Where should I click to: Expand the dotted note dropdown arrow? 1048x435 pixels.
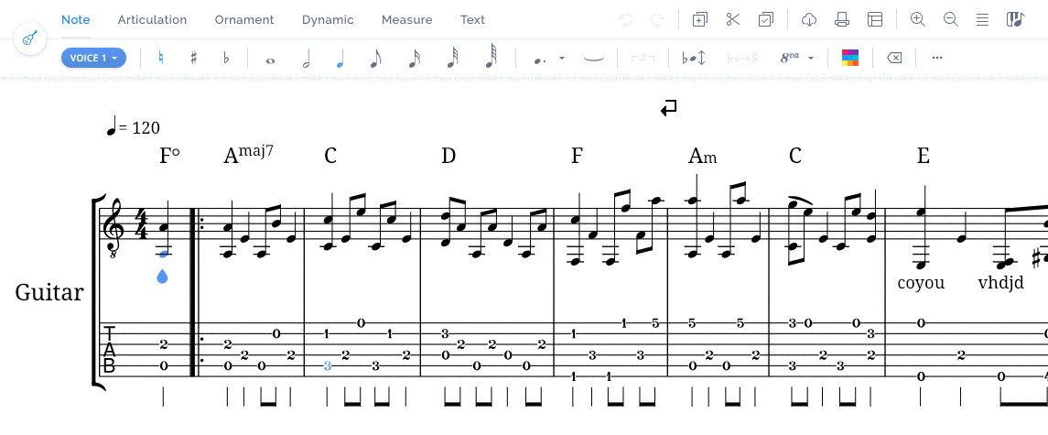tap(562, 58)
